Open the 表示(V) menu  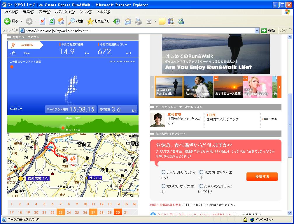point(45,12)
